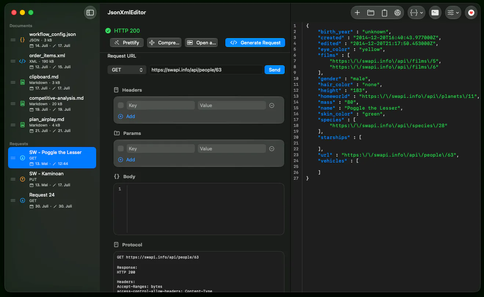This screenshot has width=484, height=297.
Task: Click the Protocol section icon
Action: [x=116, y=245]
